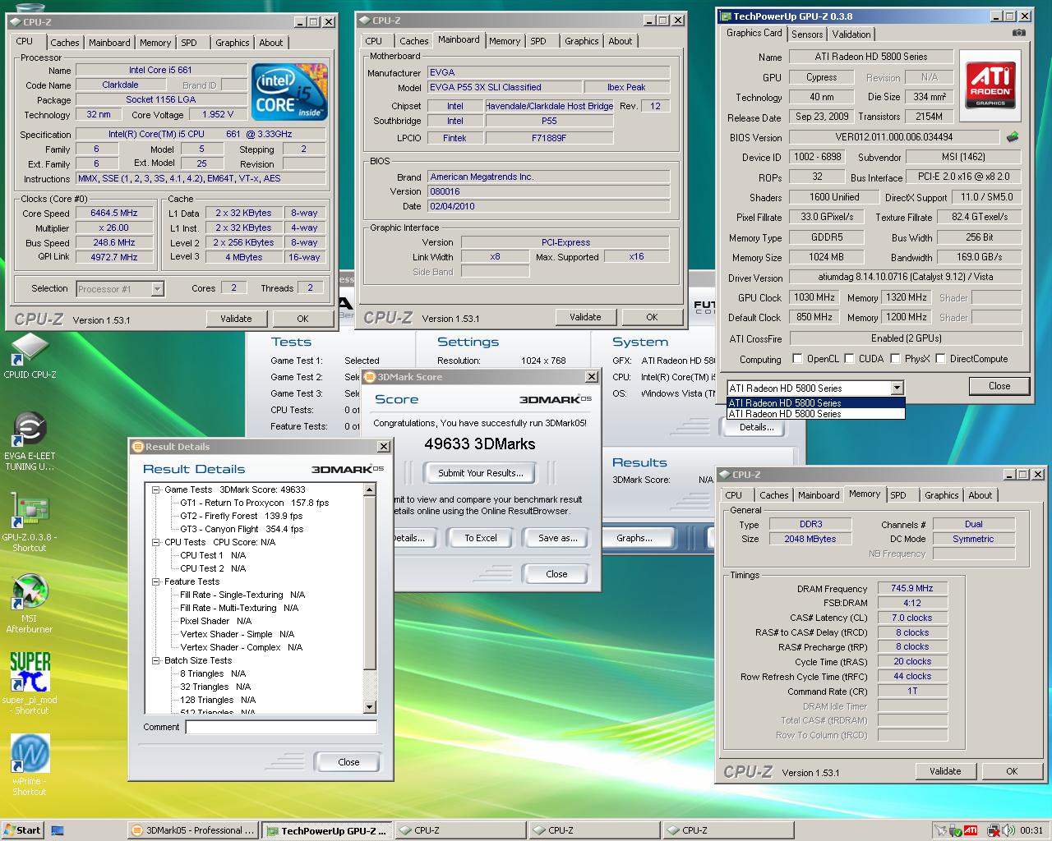Open Processor #1 selection dropdown
The width and height of the screenshot is (1052, 841).
[157, 289]
